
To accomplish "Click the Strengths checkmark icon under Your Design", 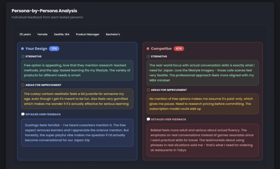I will [x=23, y=57].
